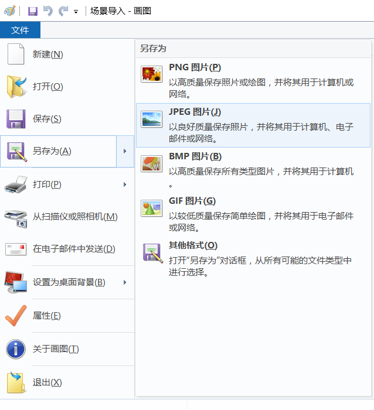Select JPEG 图片(J) save format
Image resolution: width=374 pixels, height=410 pixels.
pos(195,112)
